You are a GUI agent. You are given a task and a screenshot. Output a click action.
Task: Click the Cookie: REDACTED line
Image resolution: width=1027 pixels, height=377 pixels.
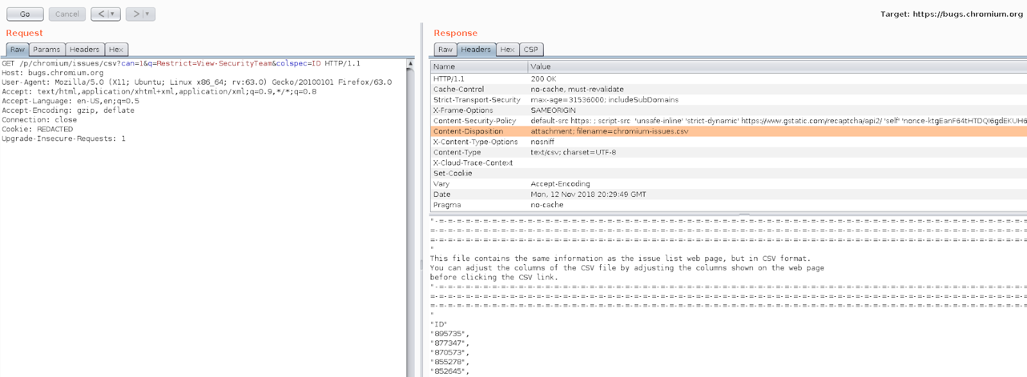(37, 129)
